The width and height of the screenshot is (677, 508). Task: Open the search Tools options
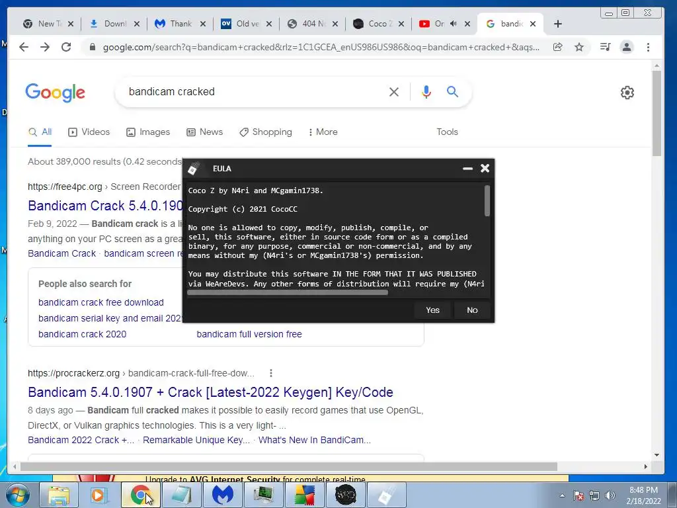447,132
